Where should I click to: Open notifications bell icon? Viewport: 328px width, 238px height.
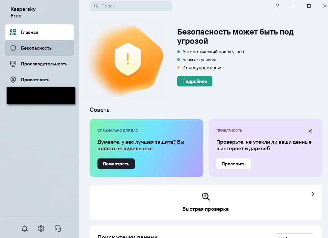[x=25, y=228]
